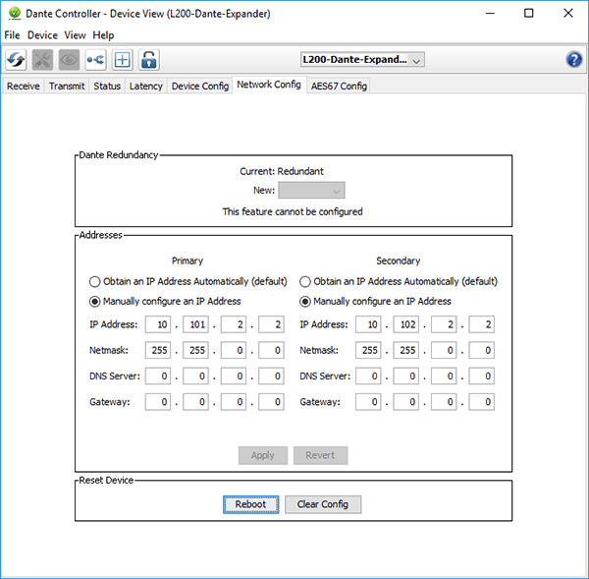Screen dimensions: 589x579
Task: Click the 'Current: Redundant' status text
Action: (x=282, y=172)
